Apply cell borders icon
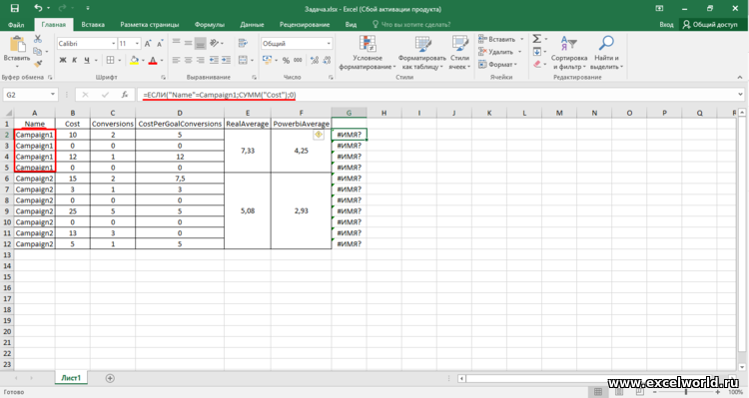749x398 pixels. click(x=110, y=60)
